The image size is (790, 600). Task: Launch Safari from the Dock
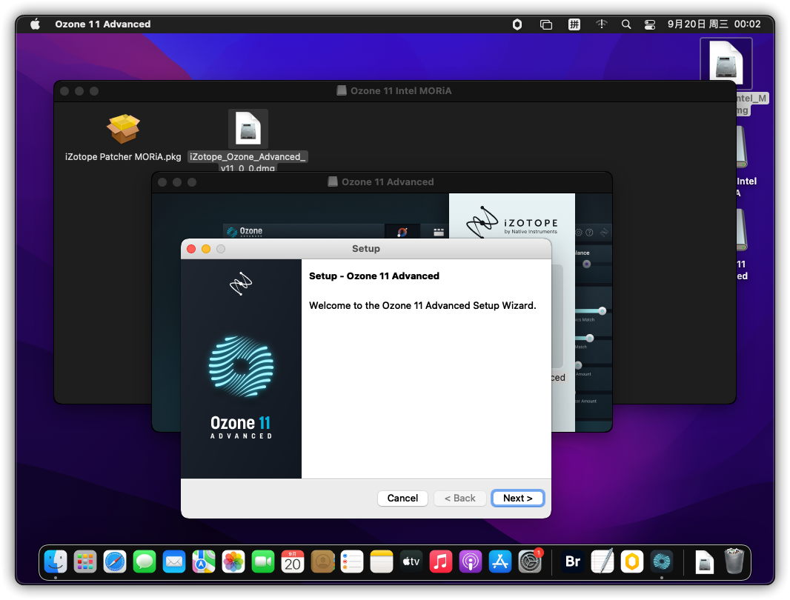tap(115, 561)
